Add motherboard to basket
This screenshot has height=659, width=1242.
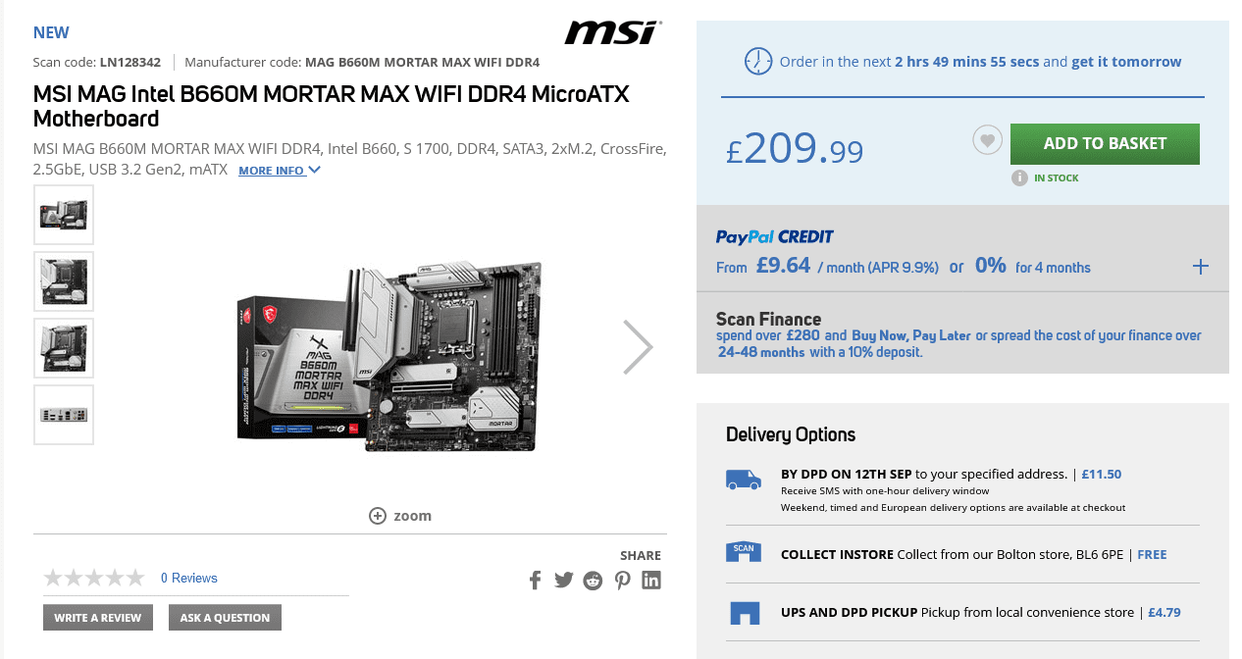1105,143
